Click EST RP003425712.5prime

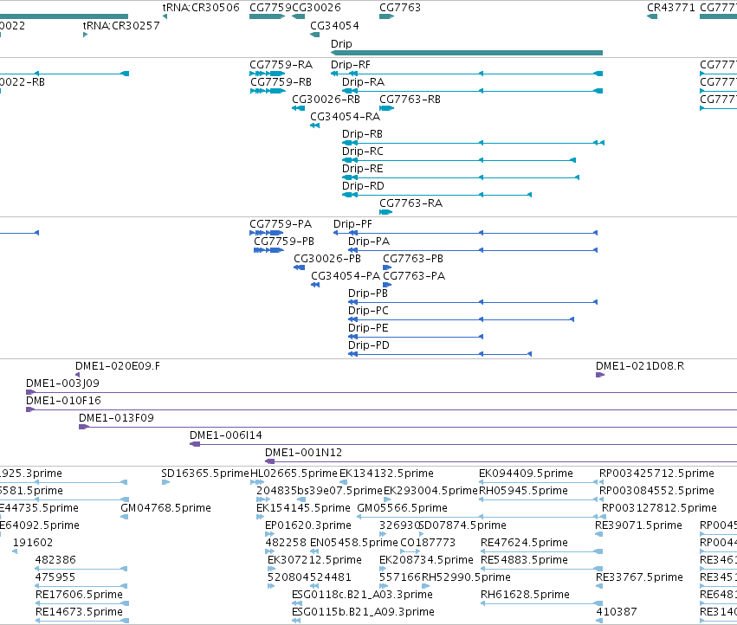click(656, 474)
